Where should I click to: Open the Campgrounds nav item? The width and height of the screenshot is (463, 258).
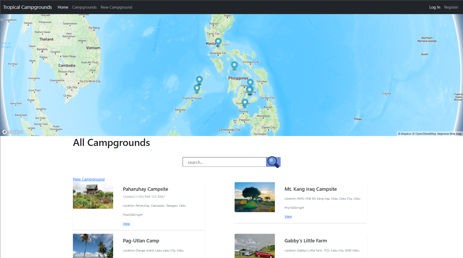pyautogui.click(x=84, y=7)
